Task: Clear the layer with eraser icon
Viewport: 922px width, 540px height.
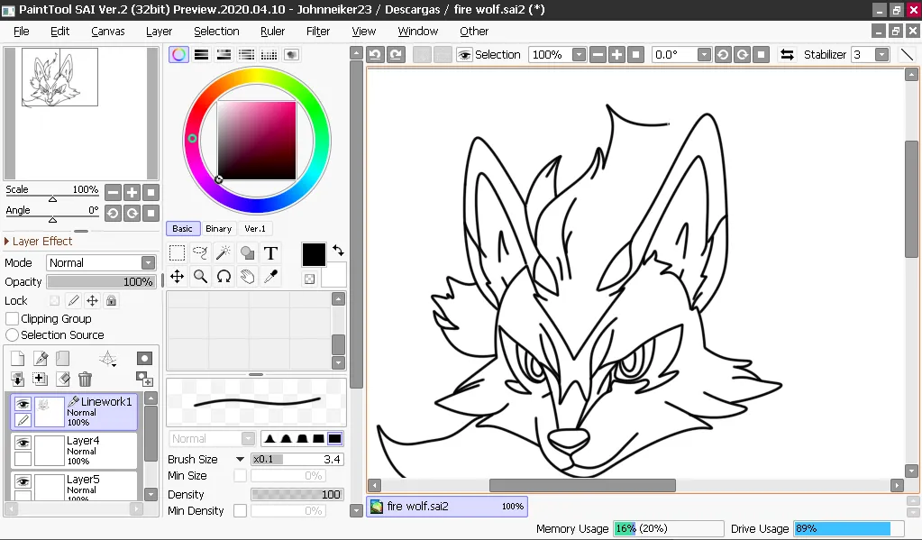Action: [63, 379]
